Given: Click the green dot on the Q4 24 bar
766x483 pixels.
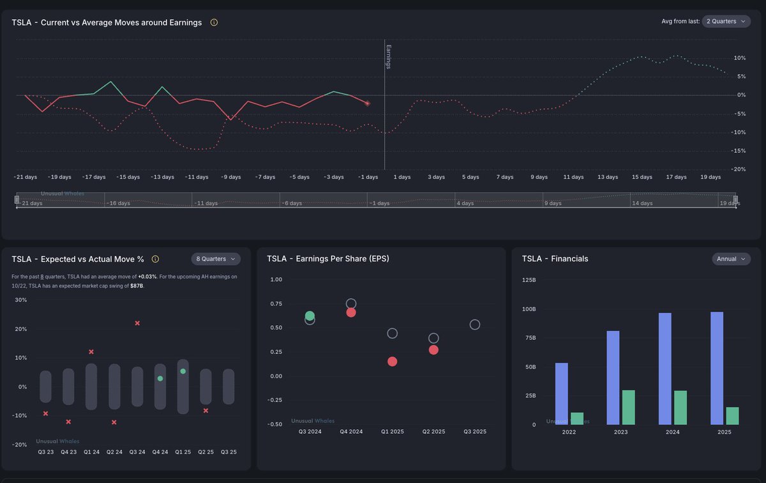Looking at the screenshot, I should point(160,379).
